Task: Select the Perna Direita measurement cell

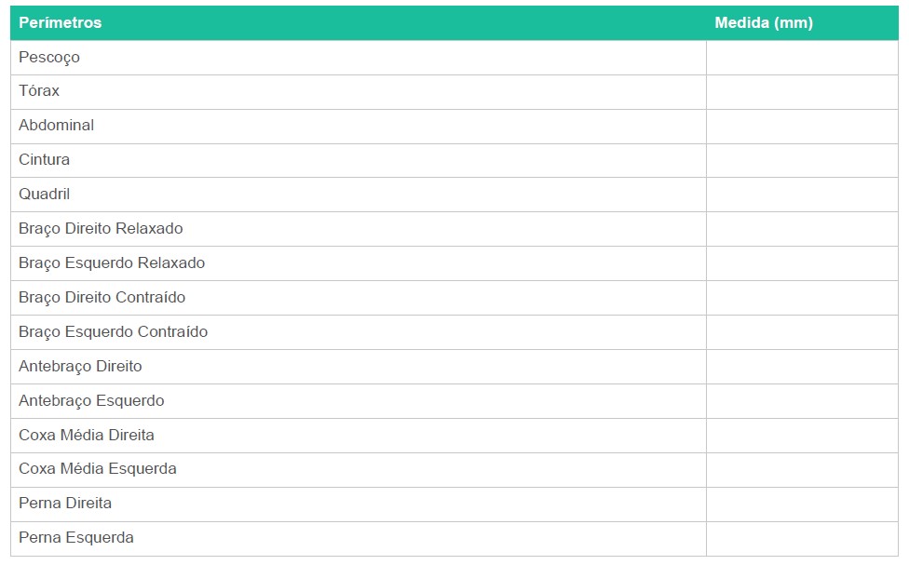Action: click(802, 504)
